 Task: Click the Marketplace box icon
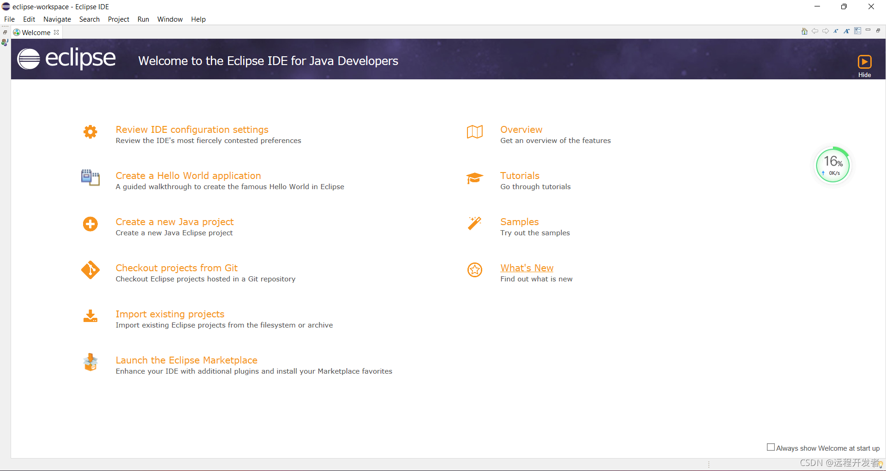click(x=90, y=362)
